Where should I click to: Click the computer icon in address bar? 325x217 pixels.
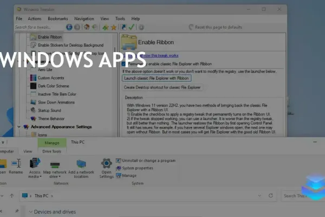click(25, 196)
